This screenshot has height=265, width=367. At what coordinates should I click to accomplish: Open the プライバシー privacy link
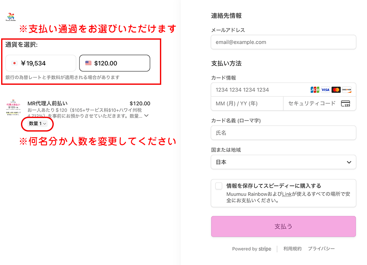321,249
